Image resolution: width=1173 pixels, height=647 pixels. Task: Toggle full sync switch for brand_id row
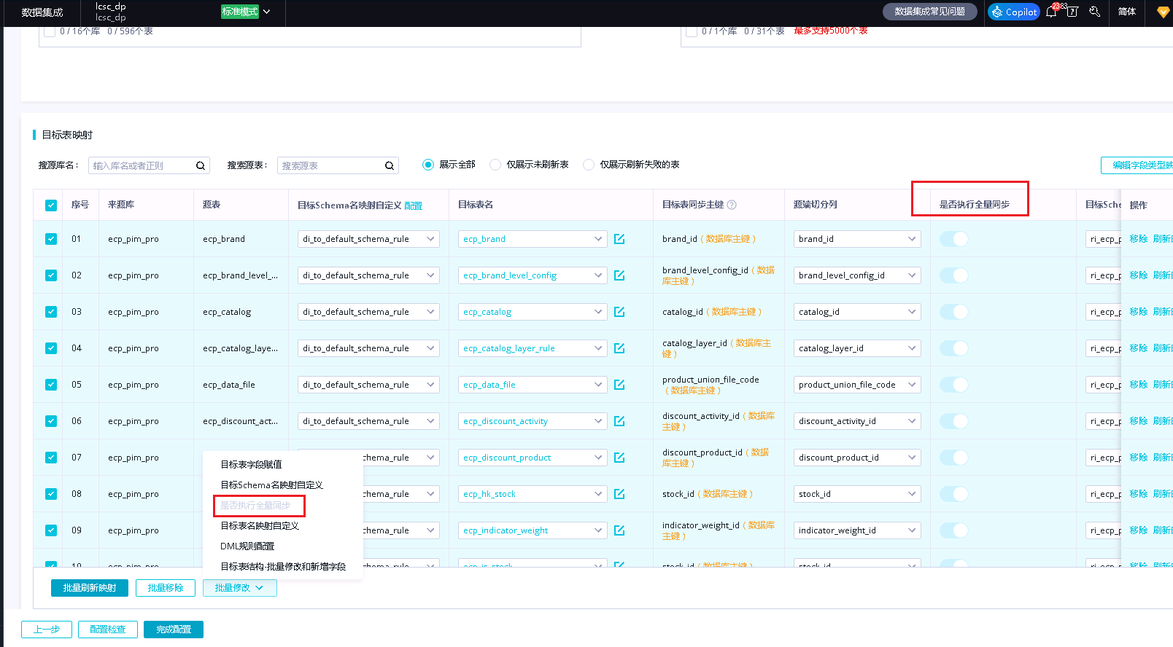[x=953, y=239]
